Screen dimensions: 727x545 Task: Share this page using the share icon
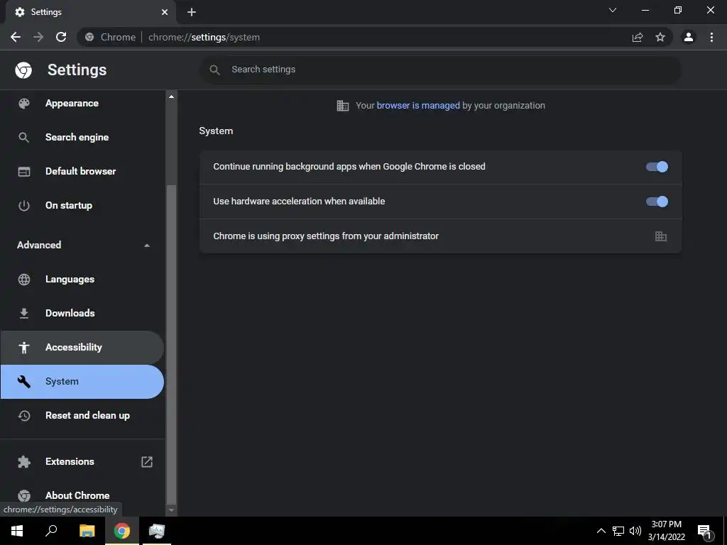(638, 37)
